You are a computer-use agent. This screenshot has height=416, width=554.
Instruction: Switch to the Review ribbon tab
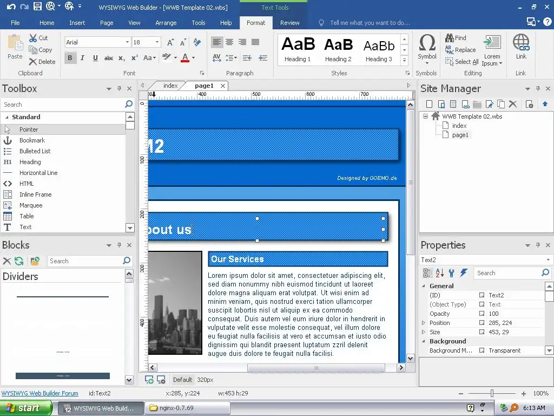tap(290, 23)
